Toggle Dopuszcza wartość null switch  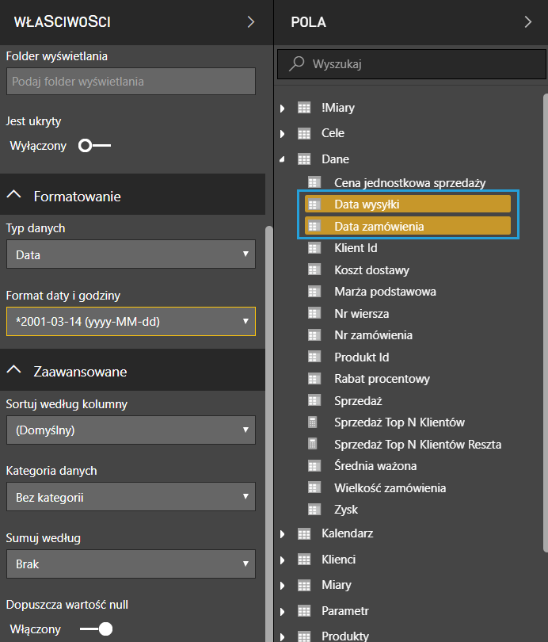(x=95, y=629)
